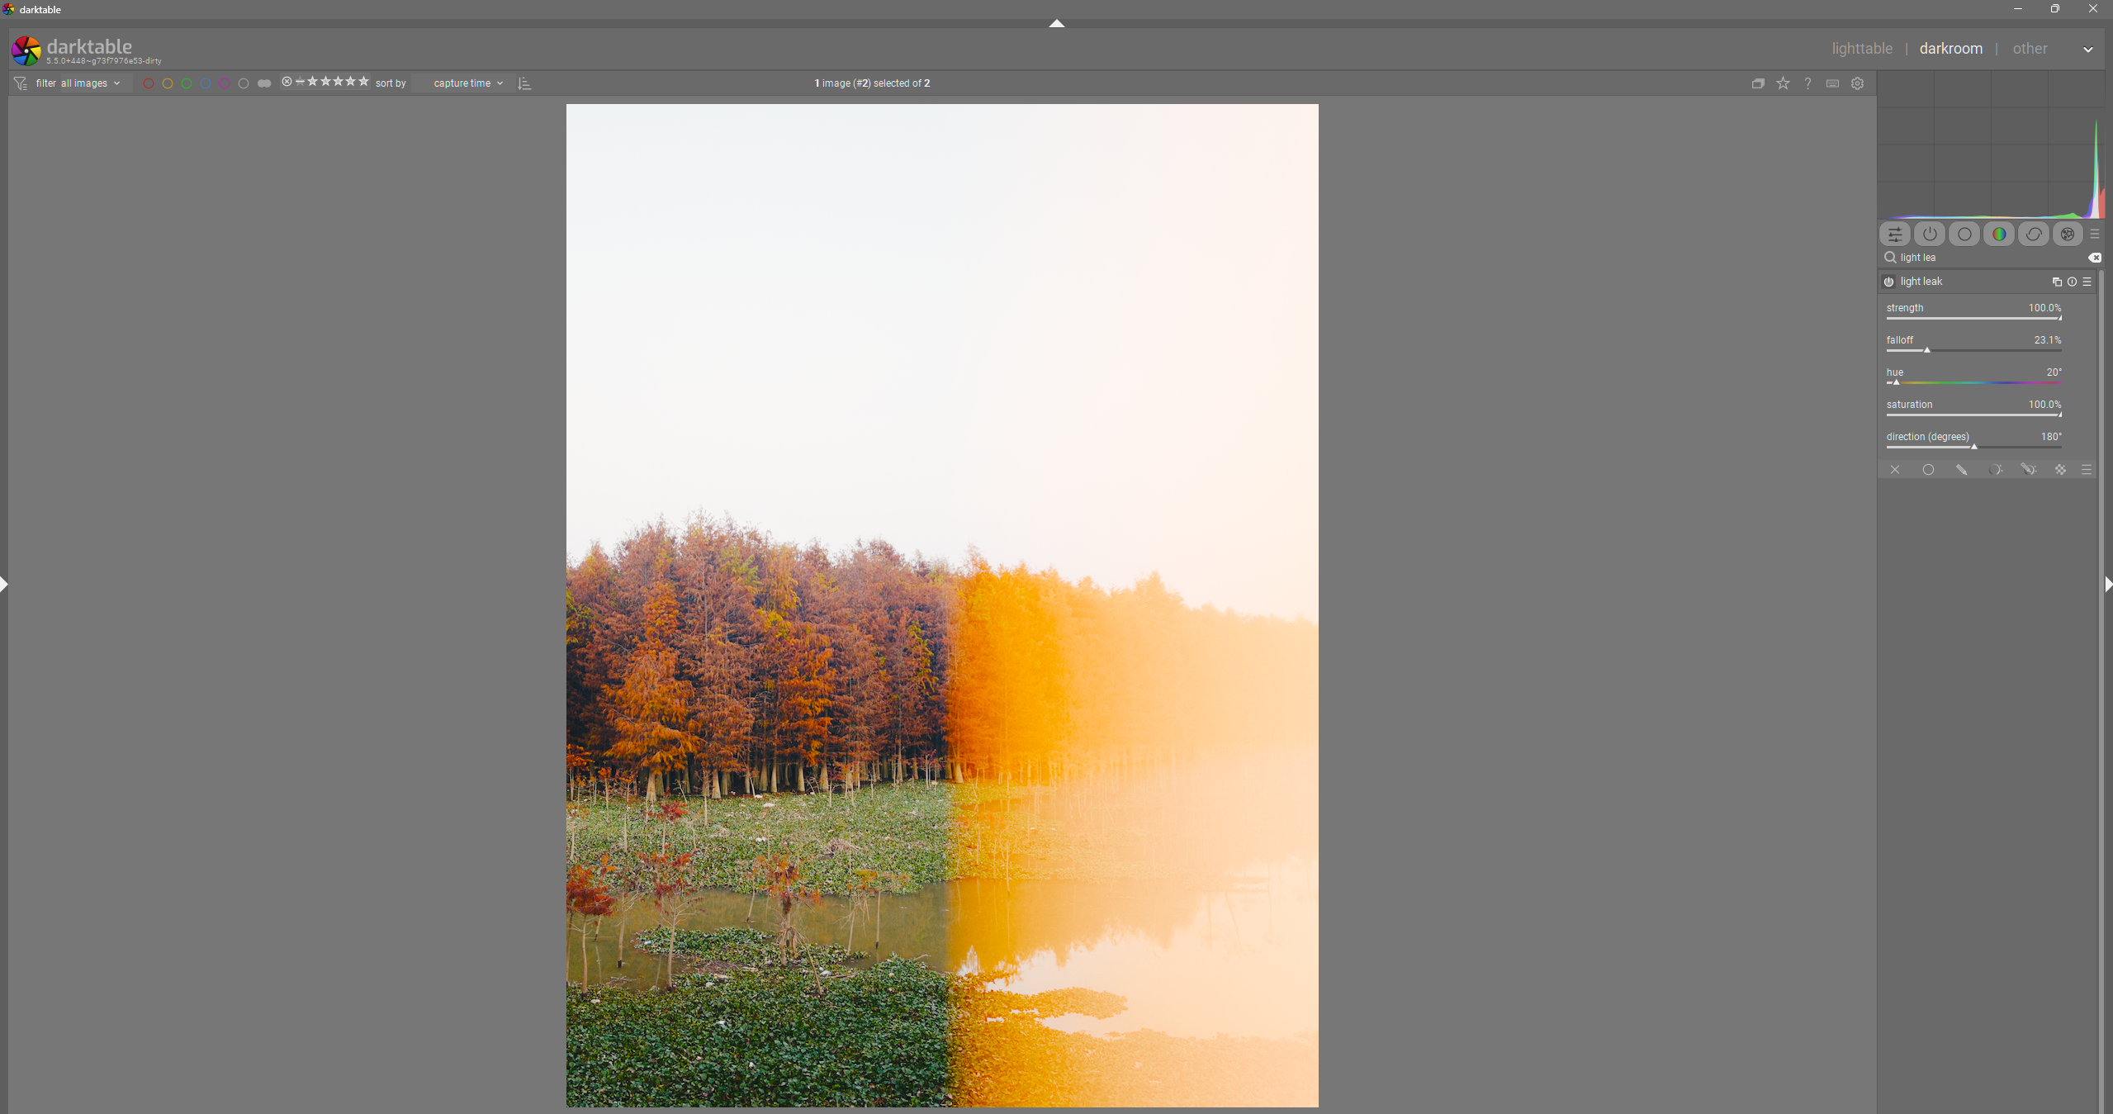Open the all images filter dropdown

90,83
